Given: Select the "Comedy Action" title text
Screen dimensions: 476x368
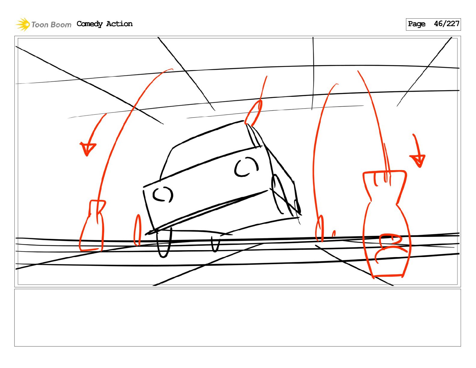Looking at the screenshot, I should click(x=105, y=24).
